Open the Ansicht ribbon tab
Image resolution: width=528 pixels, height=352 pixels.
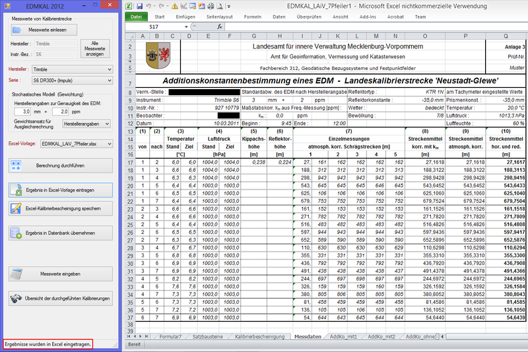(341, 17)
